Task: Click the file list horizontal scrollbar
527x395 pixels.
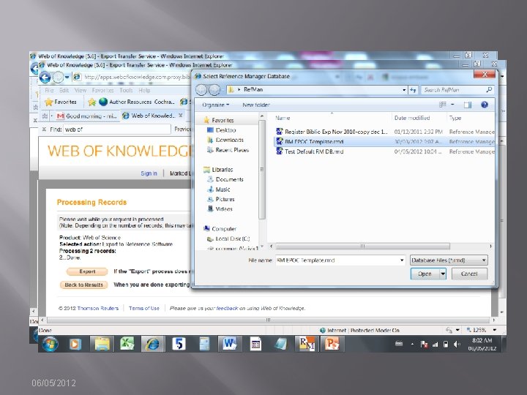Action: (x=362, y=247)
